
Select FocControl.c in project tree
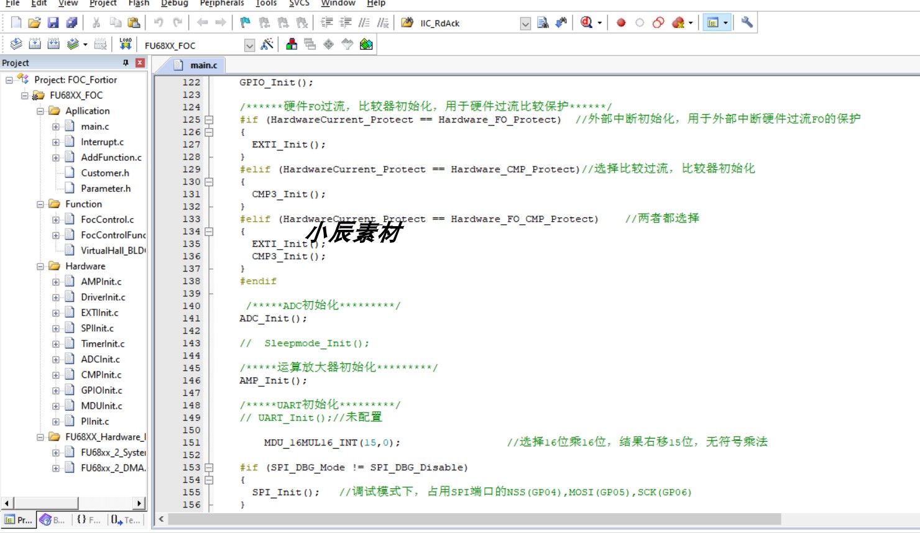[107, 219]
